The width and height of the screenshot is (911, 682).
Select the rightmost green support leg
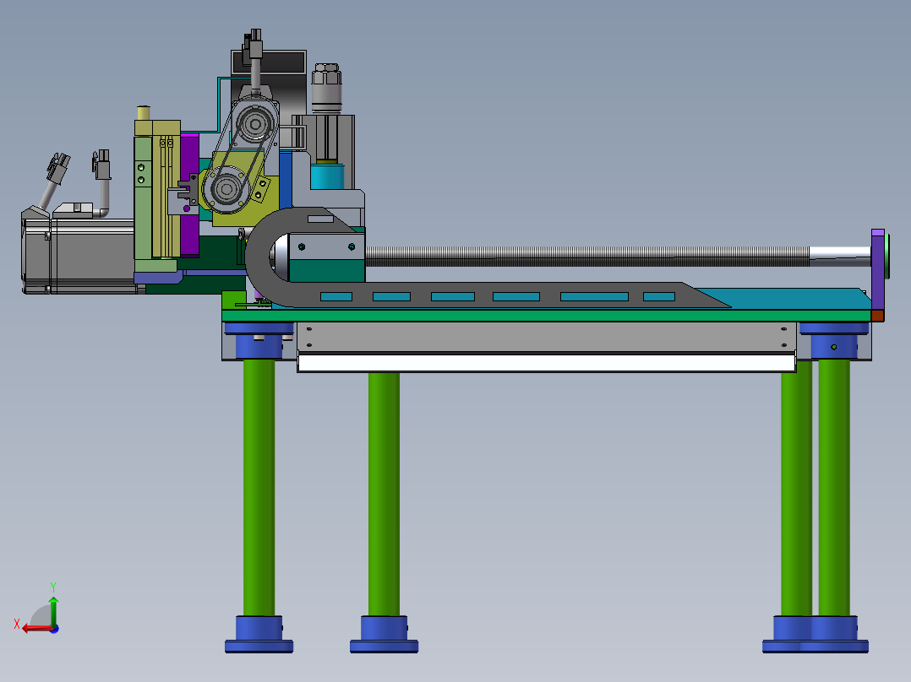tap(834, 488)
